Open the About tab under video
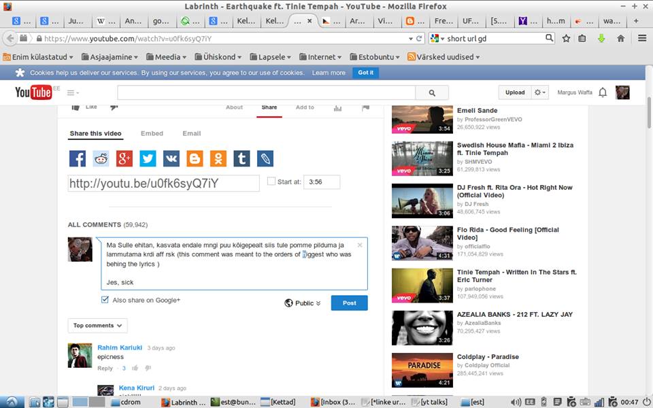Viewport: 653px width, 408px height. 234,107
